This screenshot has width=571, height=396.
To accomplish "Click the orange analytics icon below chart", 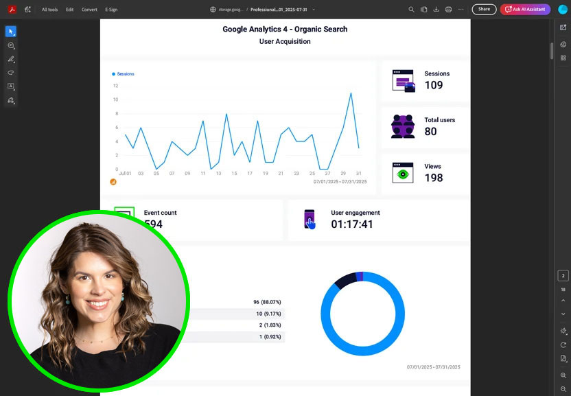I will [113, 182].
